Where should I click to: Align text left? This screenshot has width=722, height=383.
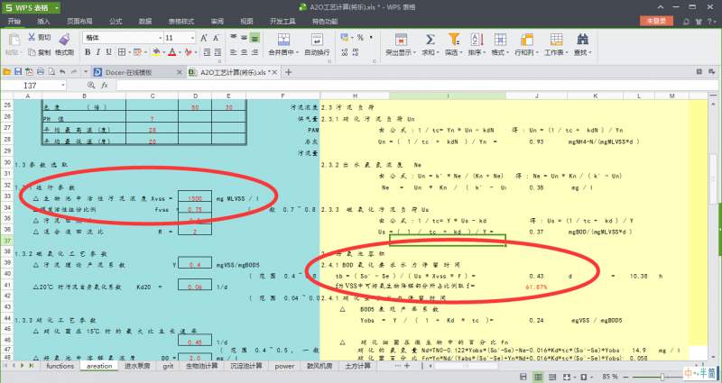point(234,52)
